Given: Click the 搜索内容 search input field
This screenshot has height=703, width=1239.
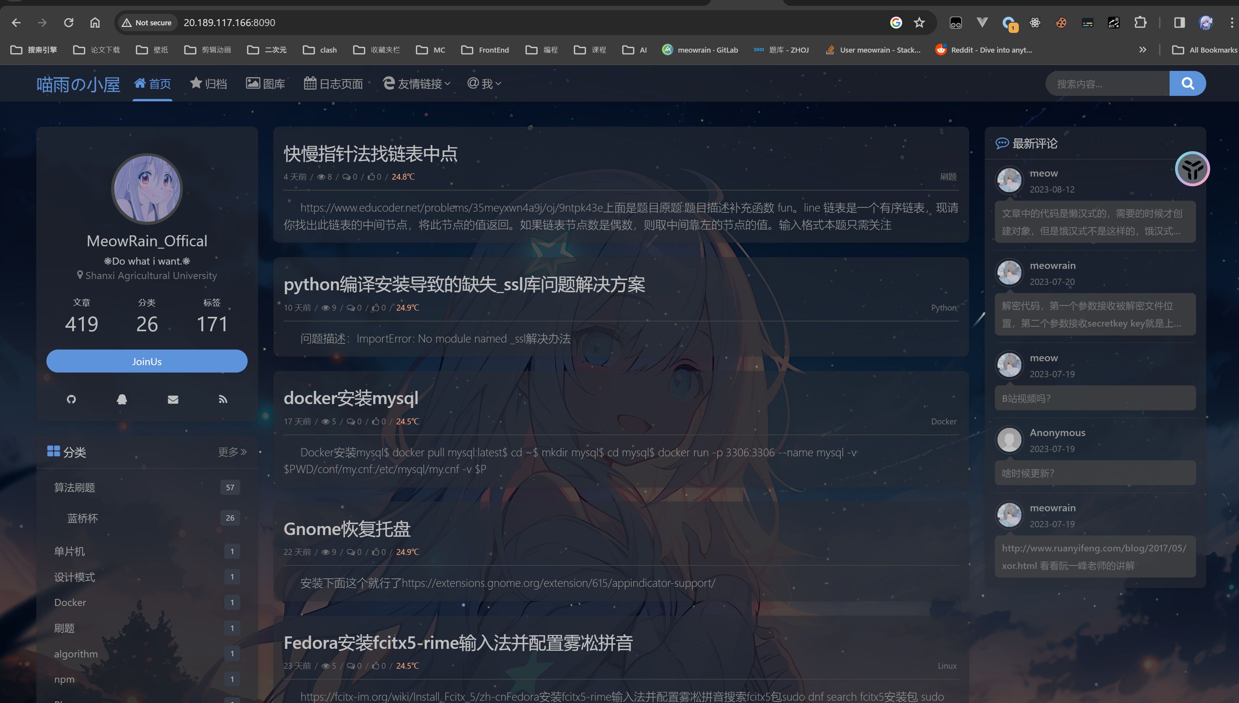Looking at the screenshot, I should tap(1106, 84).
